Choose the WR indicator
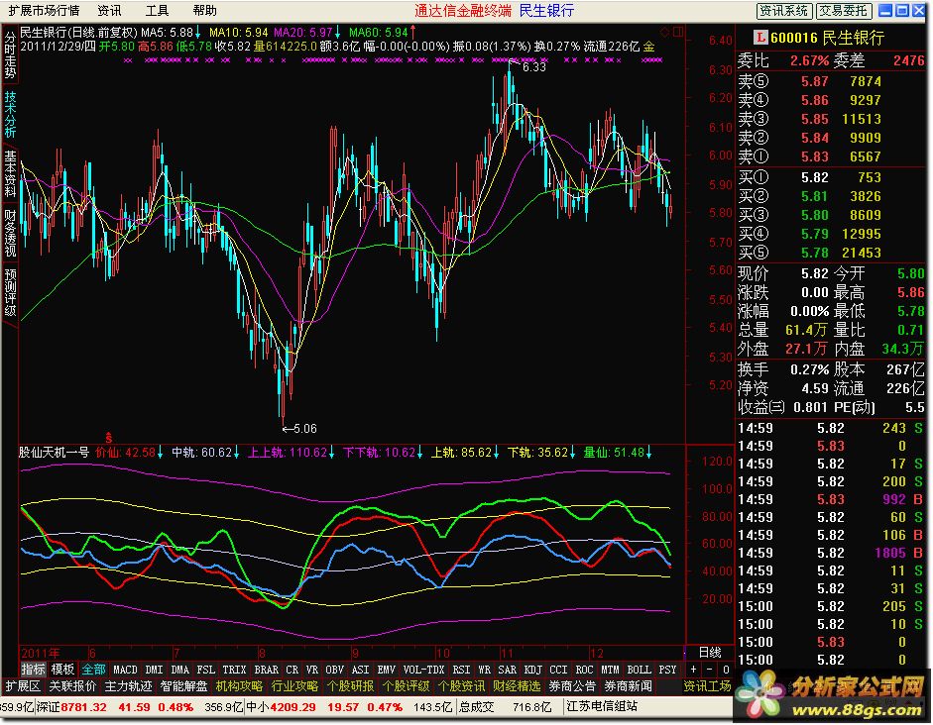Screen dimensions: 933x725 [485, 670]
